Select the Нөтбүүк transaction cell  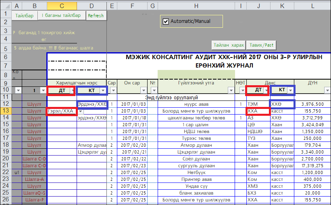tap(196, 172)
